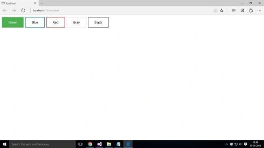Open volume control in system tray
The image size is (264, 148).
pyautogui.click(x=240, y=144)
